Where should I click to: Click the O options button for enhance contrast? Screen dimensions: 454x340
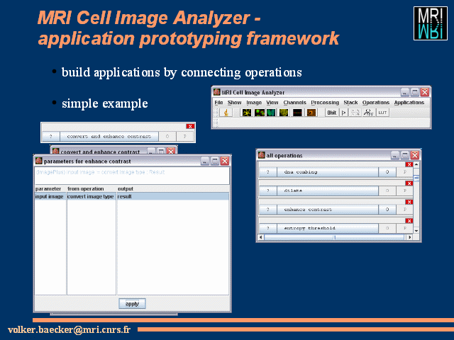pyautogui.click(x=387, y=210)
